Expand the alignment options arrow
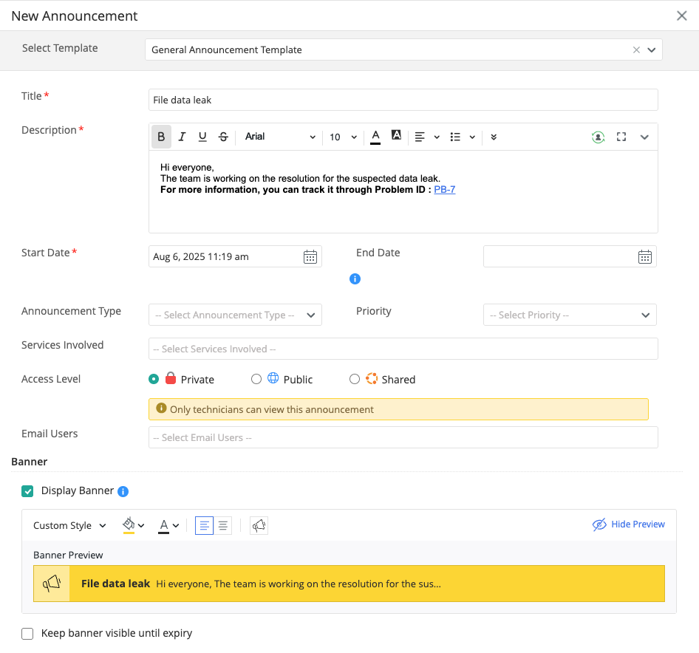The width and height of the screenshot is (699, 653). (437, 137)
